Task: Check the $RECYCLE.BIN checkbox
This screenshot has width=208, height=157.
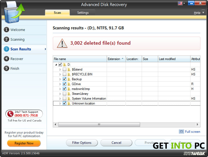Action: [x=64, y=74]
